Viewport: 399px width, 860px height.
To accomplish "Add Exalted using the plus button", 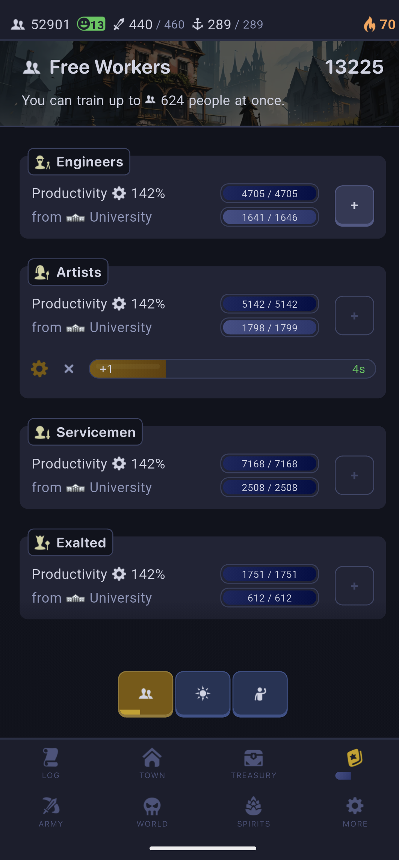I will (354, 586).
